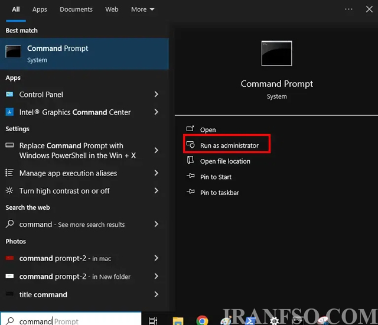The width and height of the screenshot is (378, 325).
Task: Expand the Replace Command Prompt setting arrow
Action: (156, 151)
